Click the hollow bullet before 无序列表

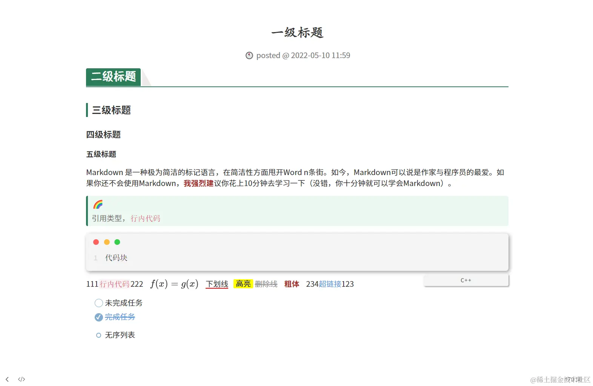coord(98,335)
